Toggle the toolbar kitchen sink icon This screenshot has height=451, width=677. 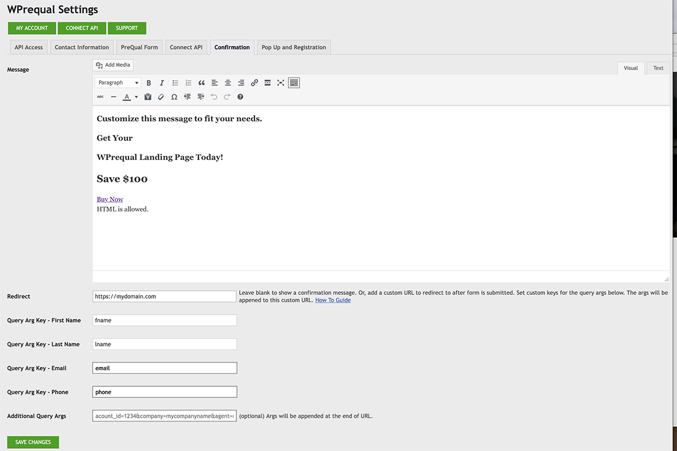tap(293, 83)
